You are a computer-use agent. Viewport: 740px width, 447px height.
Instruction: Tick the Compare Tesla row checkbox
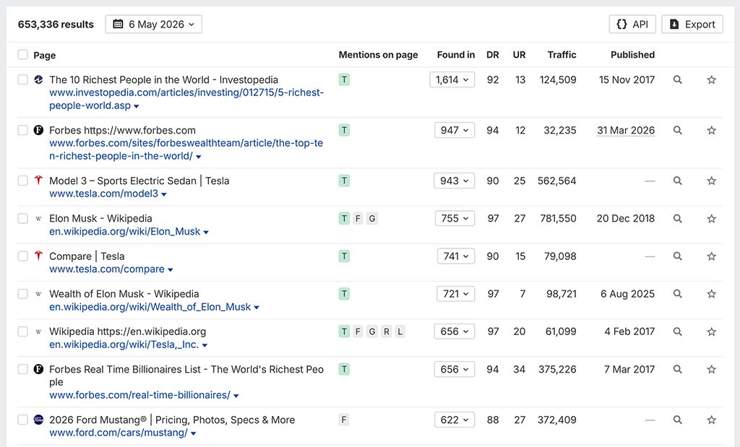pos(22,256)
